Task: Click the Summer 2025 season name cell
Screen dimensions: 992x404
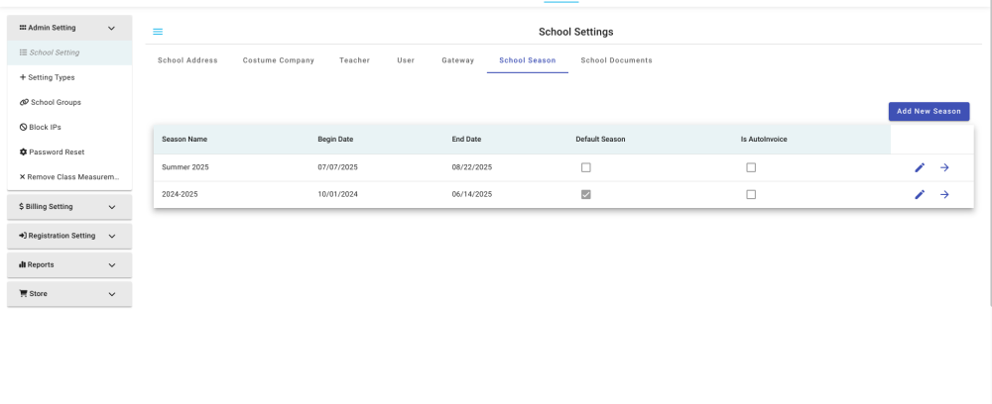Action: pyautogui.click(x=186, y=167)
